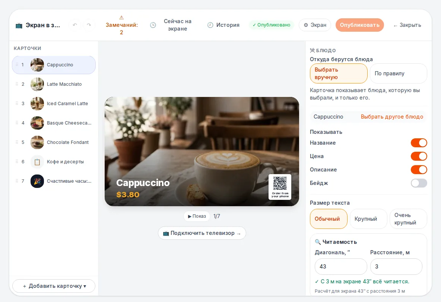Select the Кофе и десерты card
441x302 pixels.
click(54, 162)
